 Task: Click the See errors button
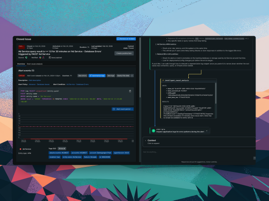tap(82, 75)
